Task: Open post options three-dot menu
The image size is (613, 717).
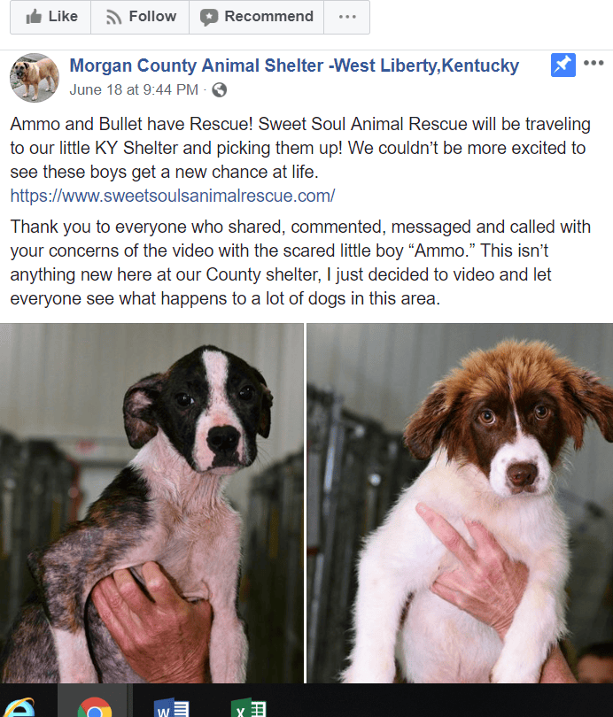Action: click(x=594, y=63)
